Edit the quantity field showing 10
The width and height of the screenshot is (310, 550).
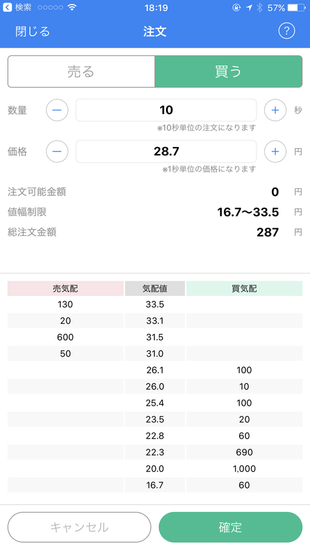(x=166, y=110)
